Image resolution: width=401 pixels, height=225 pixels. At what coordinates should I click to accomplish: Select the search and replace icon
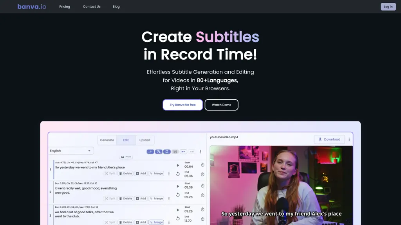166,151
